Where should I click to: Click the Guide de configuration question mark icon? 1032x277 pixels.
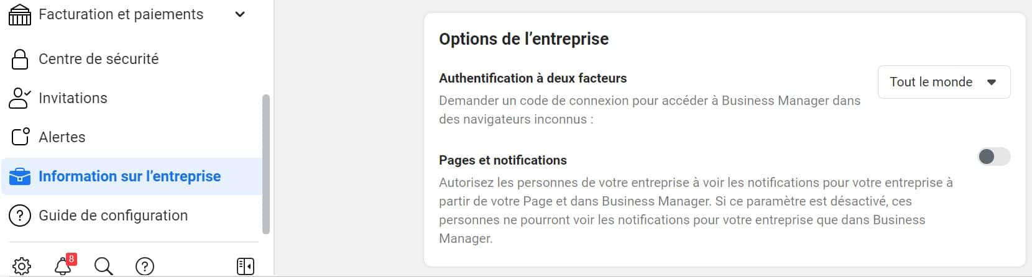(x=20, y=216)
